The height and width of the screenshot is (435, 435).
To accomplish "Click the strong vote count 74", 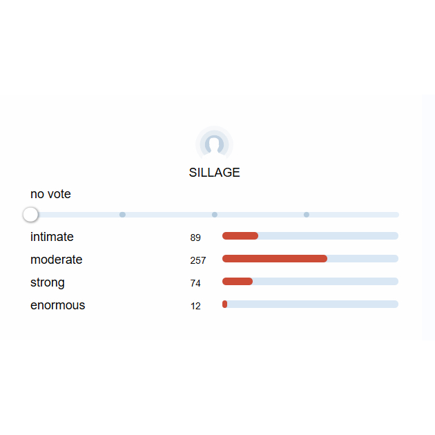I will tap(195, 283).
